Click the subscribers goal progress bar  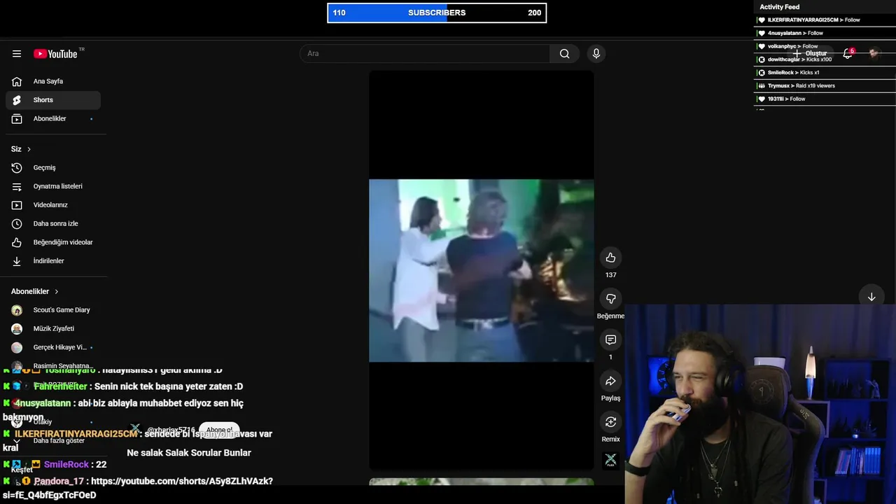437,13
